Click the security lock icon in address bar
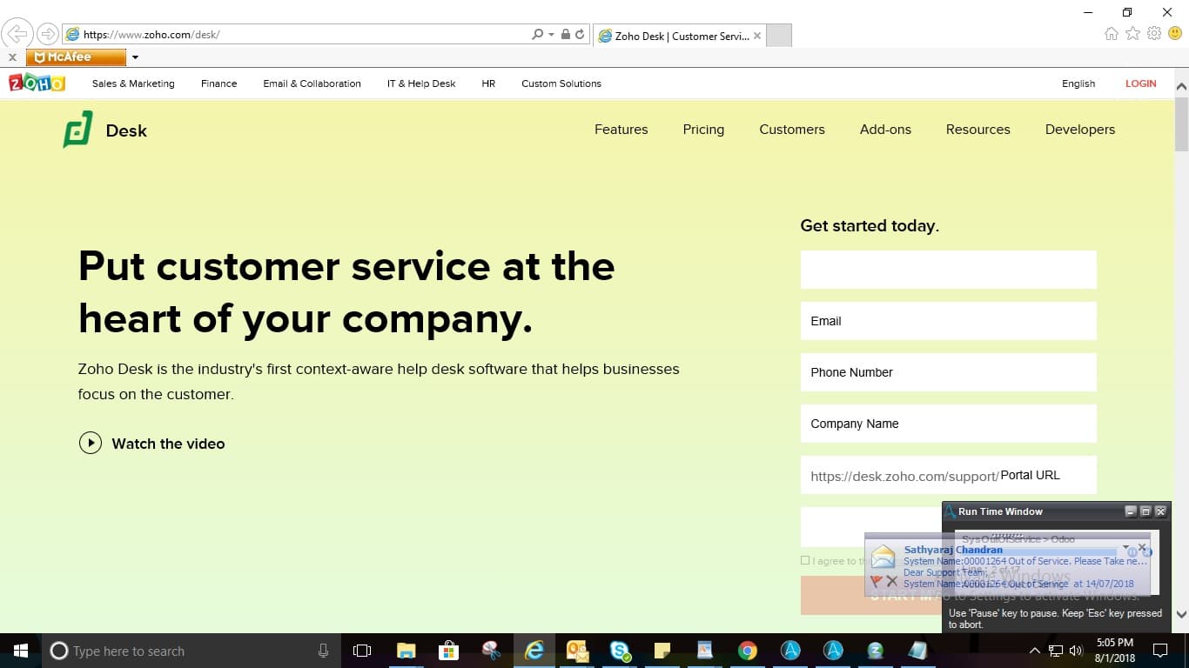 point(566,35)
